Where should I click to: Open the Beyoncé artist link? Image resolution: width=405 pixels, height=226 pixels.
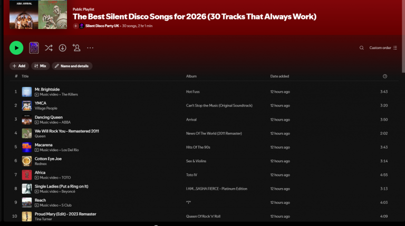tap(69, 191)
